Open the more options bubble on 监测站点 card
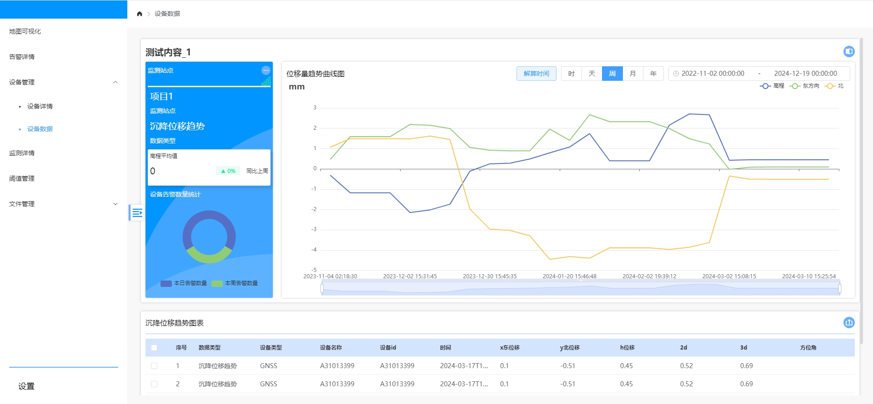 click(x=266, y=70)
